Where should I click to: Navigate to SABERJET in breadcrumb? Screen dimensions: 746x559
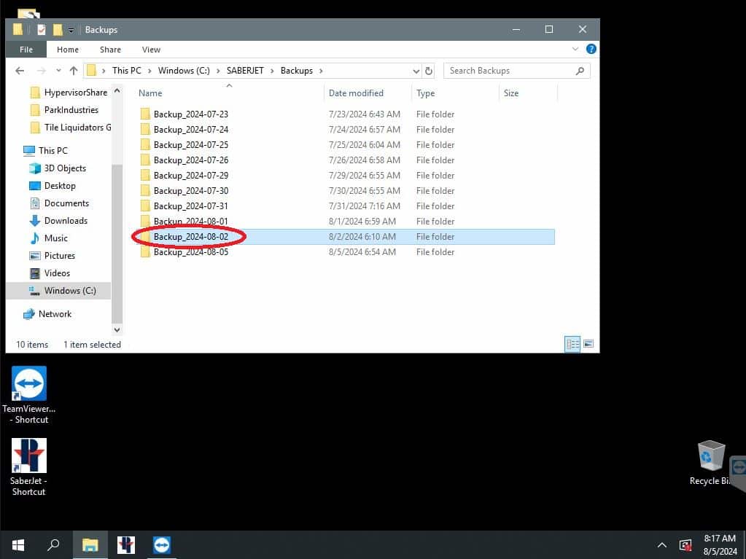(x=245, y=71)
